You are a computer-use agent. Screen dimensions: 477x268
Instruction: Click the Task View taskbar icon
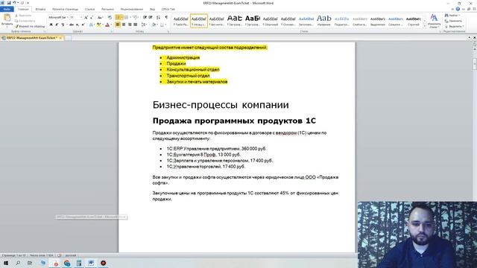pyautogui.click(x=30, y=263)
